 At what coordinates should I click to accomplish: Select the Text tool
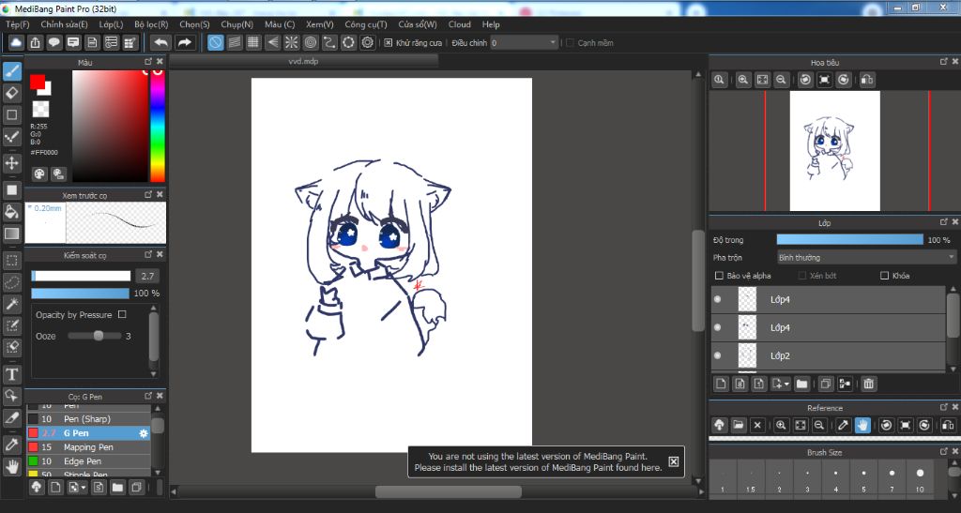point(11,374)
